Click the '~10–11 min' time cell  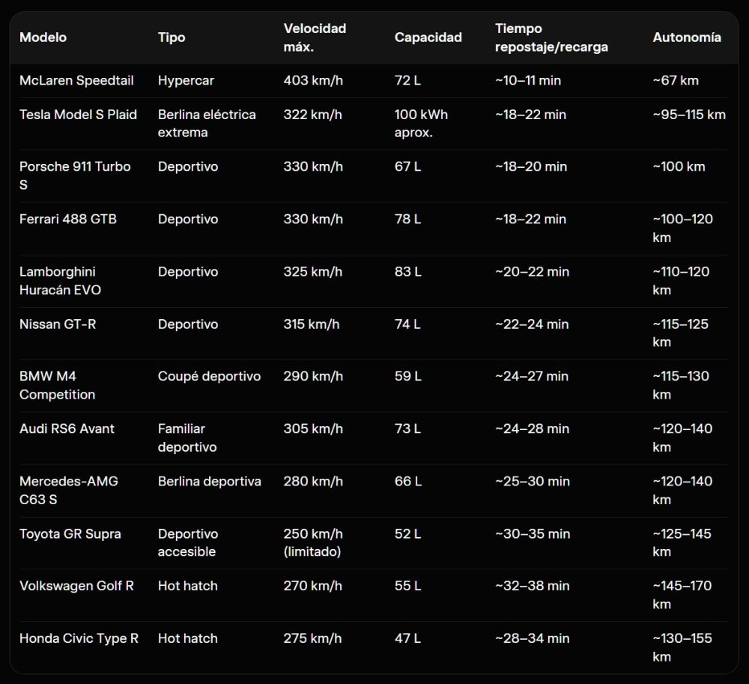(x=528, y=80)
